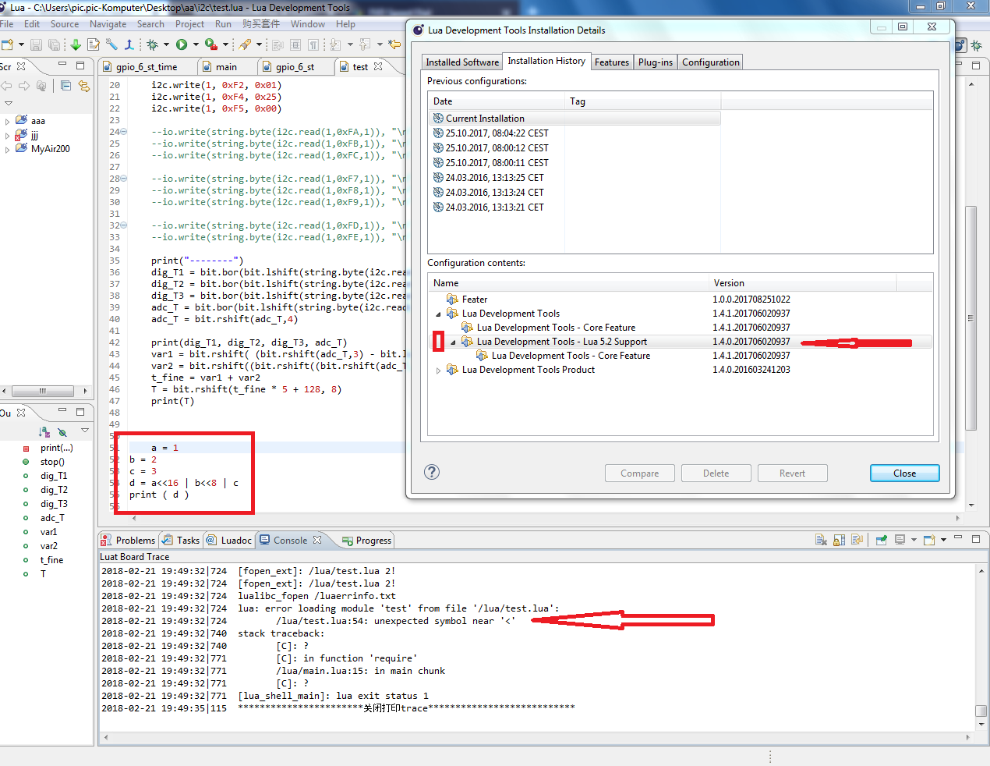Click the Link with Editor icon in explorer
Viewport: 990px width, 766px height.
click(x=83, y=86)
